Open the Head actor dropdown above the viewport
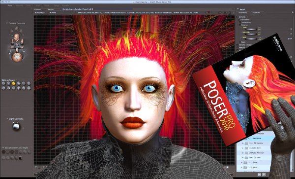The height and width of the screenshot is (179, 295). [x=53, y=13]
